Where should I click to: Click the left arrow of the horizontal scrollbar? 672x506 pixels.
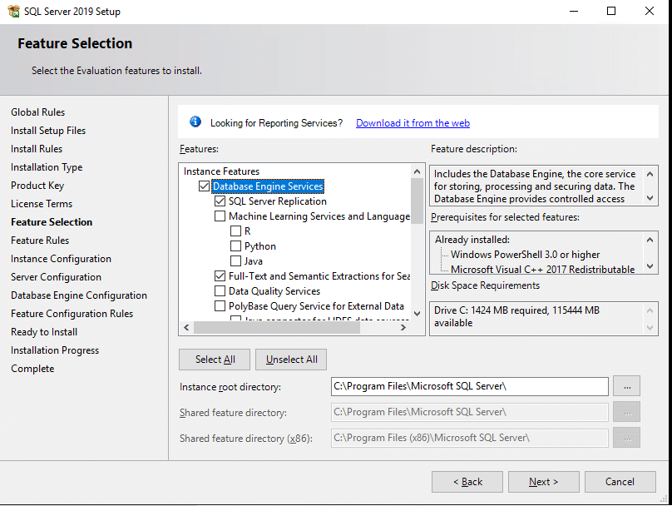(x=185, y=328)
